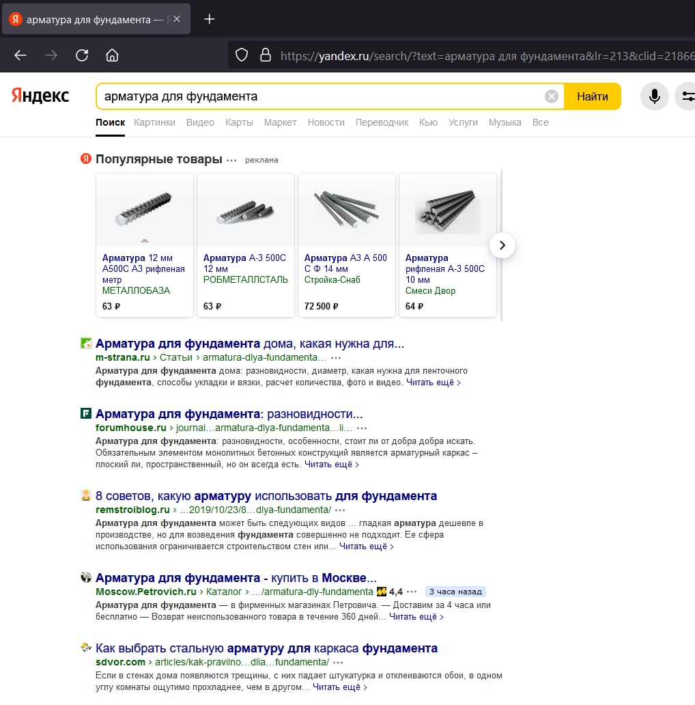Open 8 советов result title
Viewport: 695px width, 705px height.
click(266, 496)
